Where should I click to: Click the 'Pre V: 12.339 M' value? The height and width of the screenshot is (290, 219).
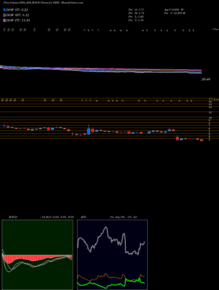coord(174,13)
